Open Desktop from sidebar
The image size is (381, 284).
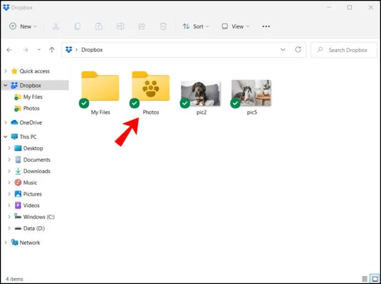pyautogui.click(x=33, y=148)
